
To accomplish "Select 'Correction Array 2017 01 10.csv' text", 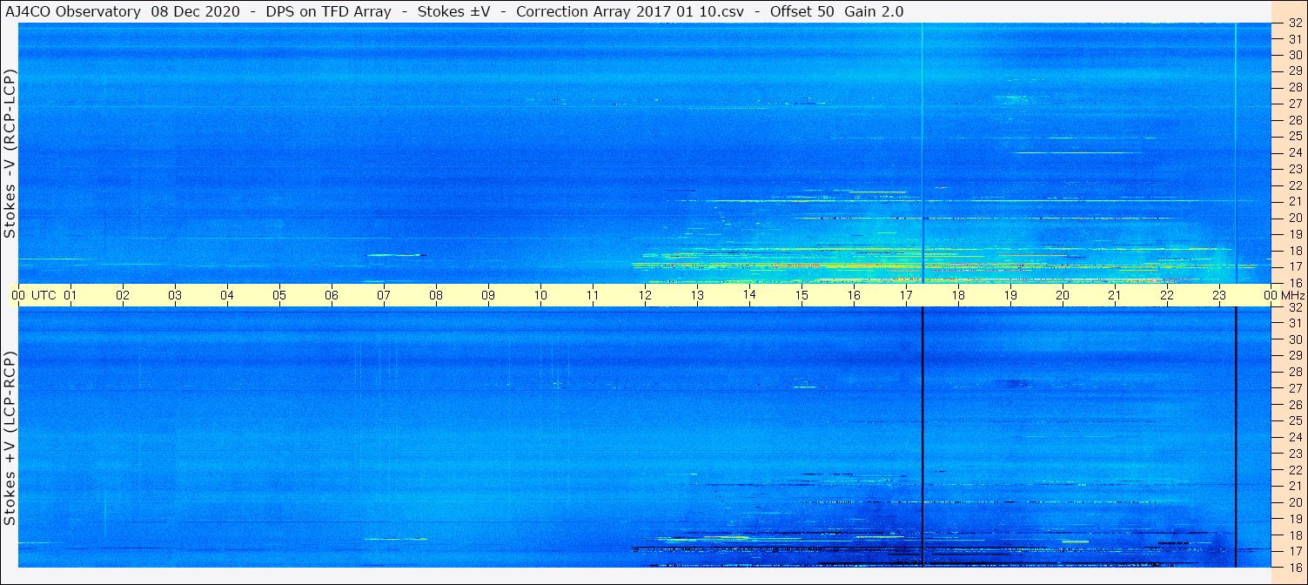I will pos(630,11).
